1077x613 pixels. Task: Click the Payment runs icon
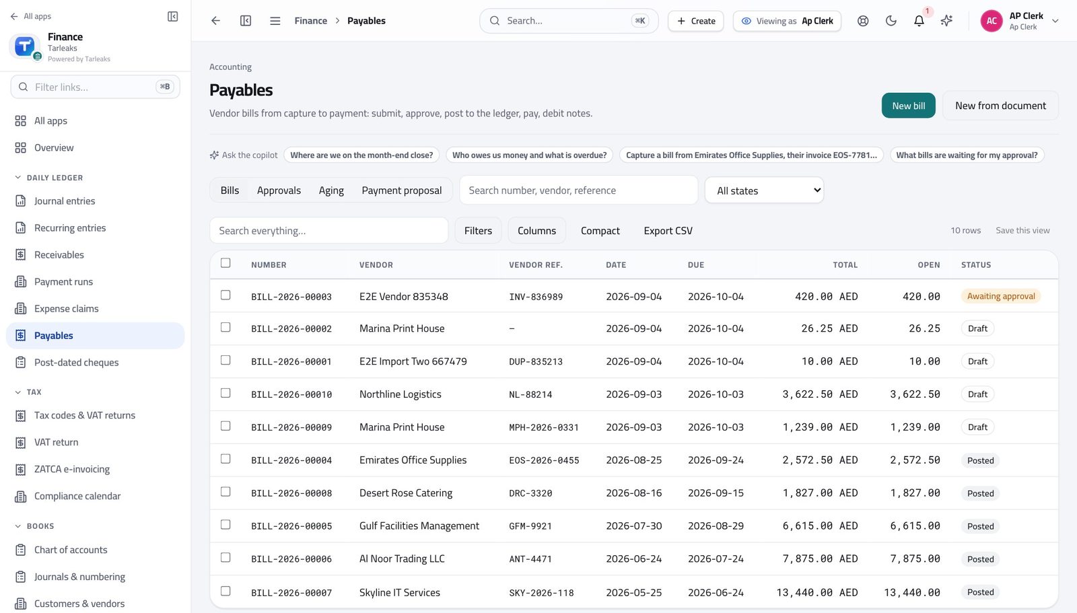(21, 282)
